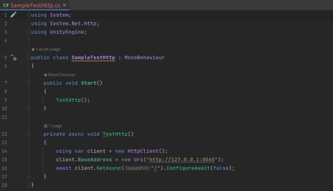Click the Uri type on line 15

tap(138, 160)
